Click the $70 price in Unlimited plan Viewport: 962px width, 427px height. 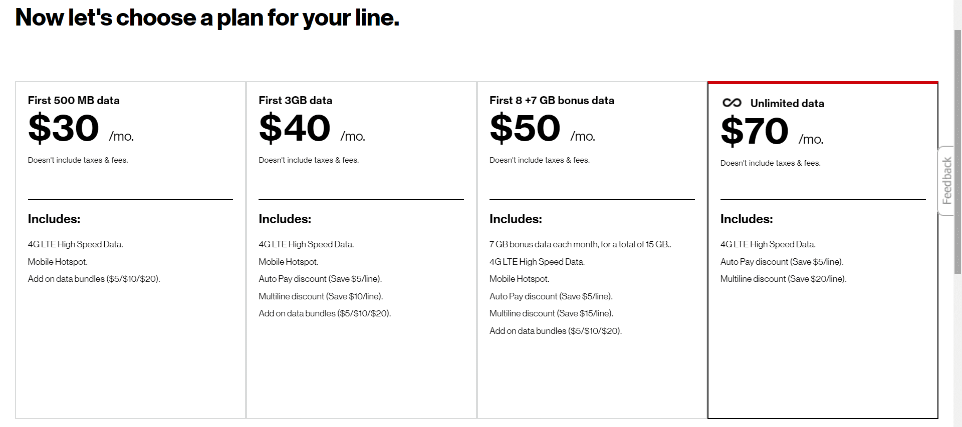(x=755, y=131)
